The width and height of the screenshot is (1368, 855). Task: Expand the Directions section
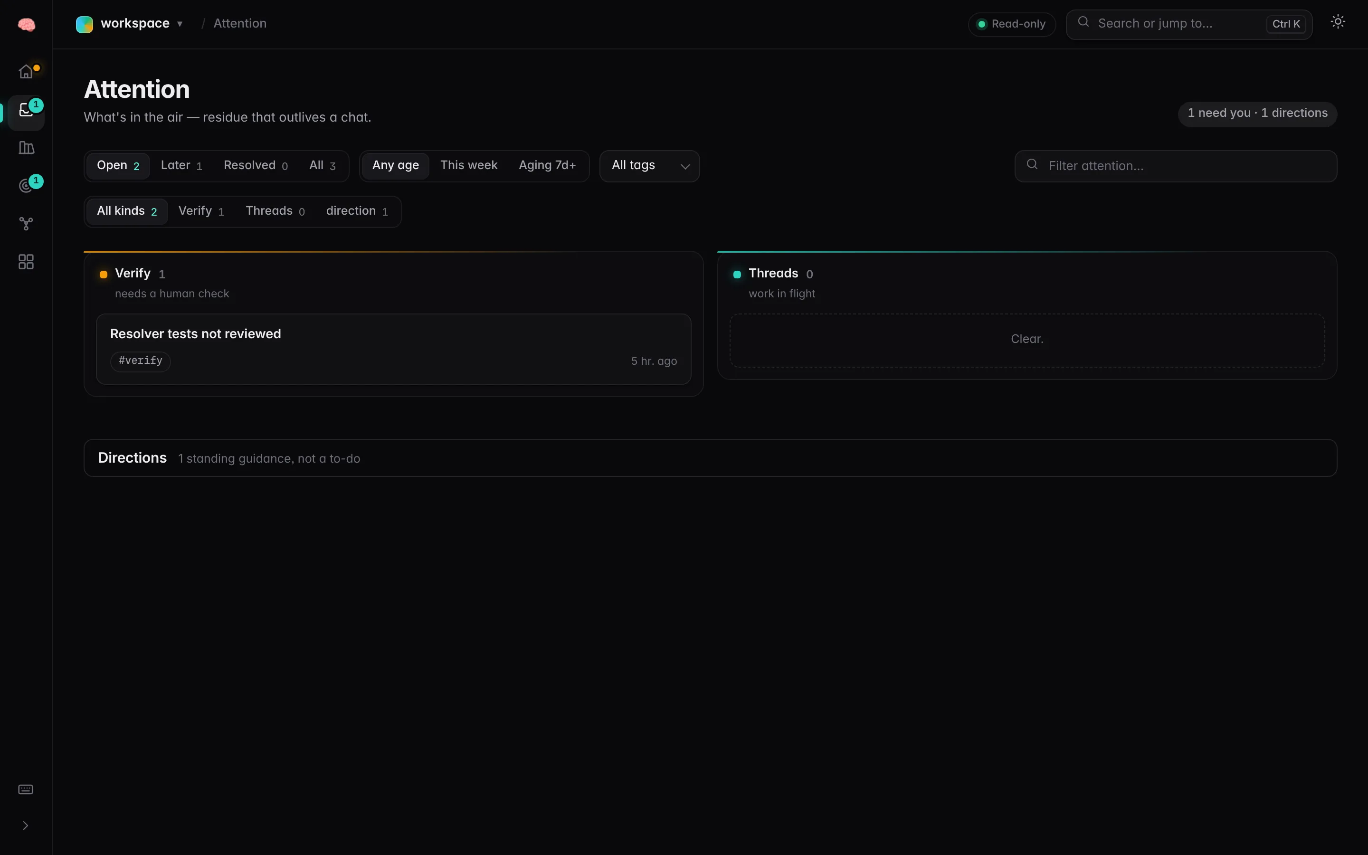pyautogui.click(x=710, y=458)
